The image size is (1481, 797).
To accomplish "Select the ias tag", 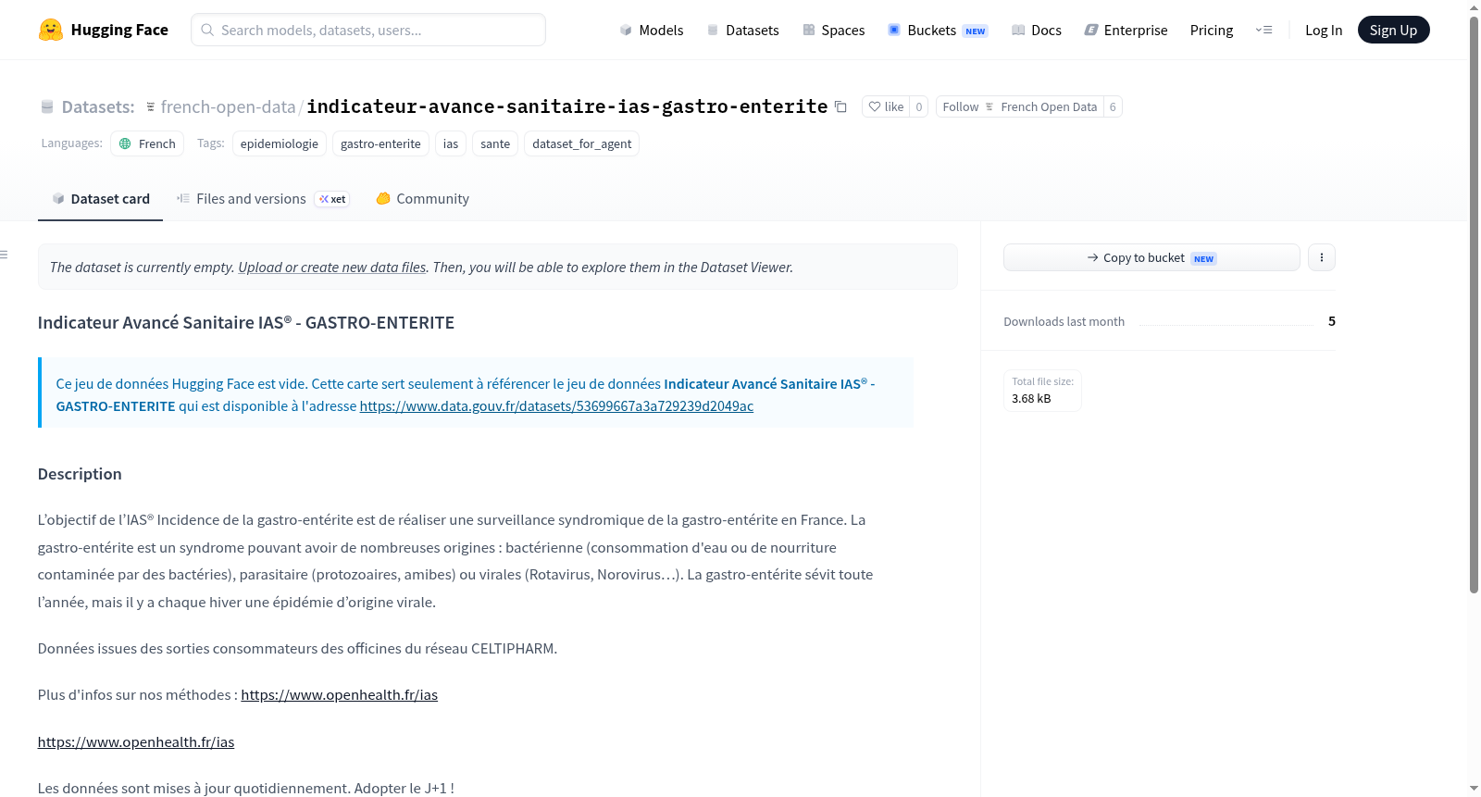I will (x=451, y=143).
